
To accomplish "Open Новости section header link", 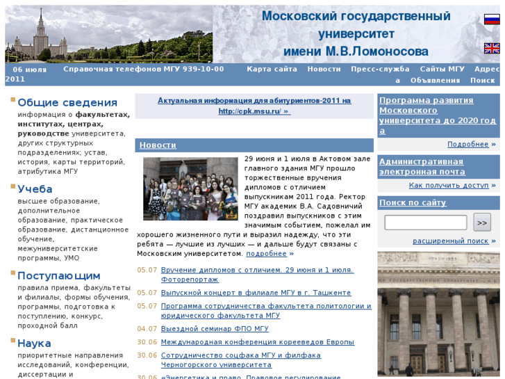I will coord(158,145).
